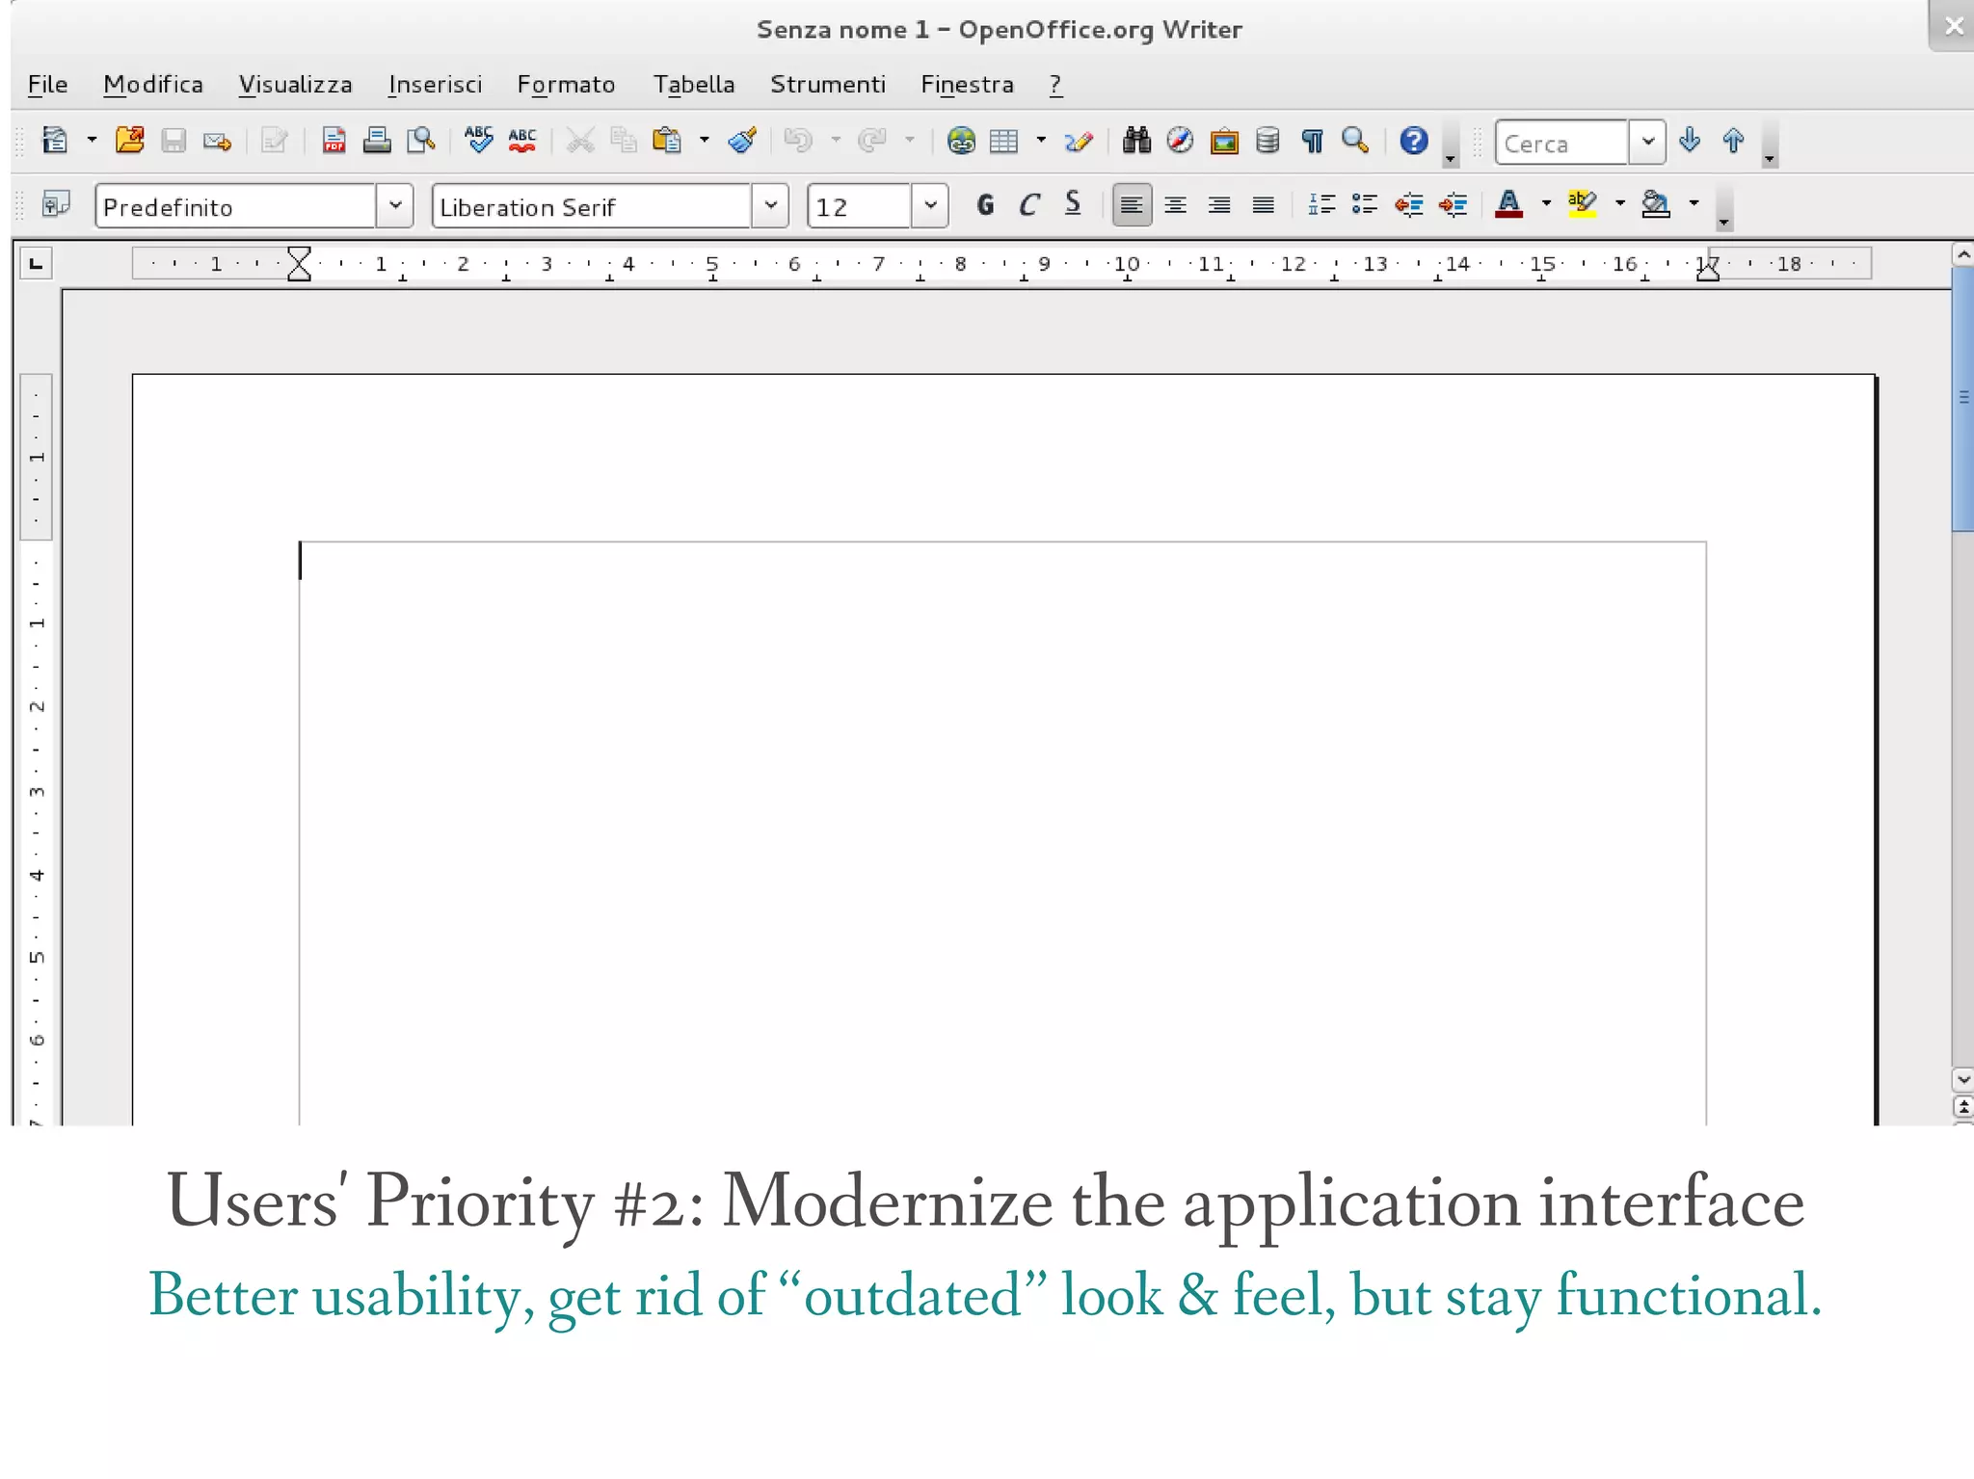Expand the Liberation Serif font dropdown

770,206
